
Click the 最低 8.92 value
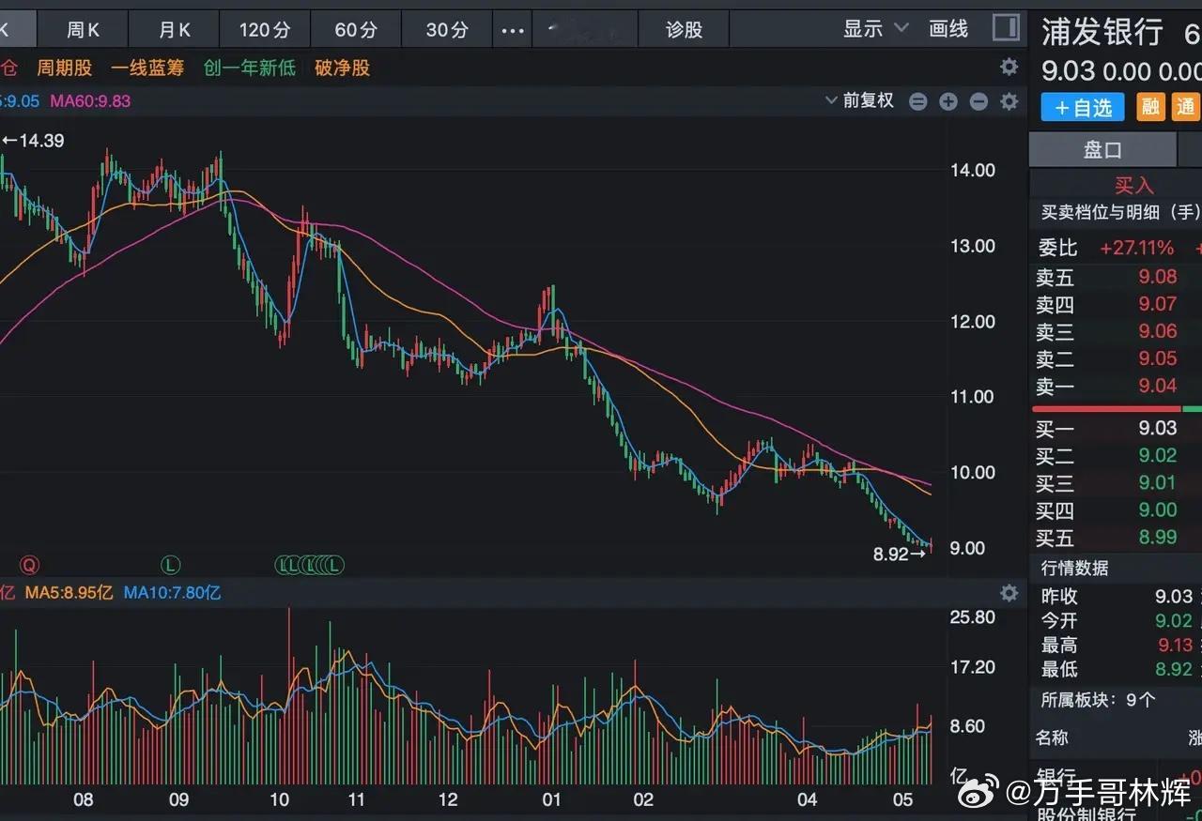(x=1174, y=670)
